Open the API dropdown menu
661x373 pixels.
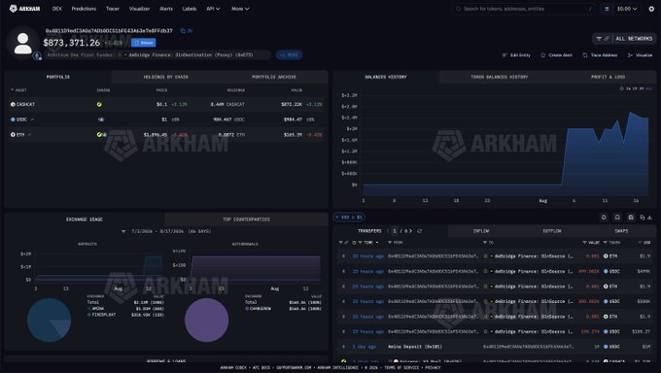pyautogui.click(x=213, y=9)
